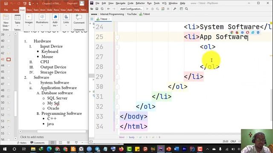Viewport: 273px width, 153px height.
Task: Open PhpStorm's Open folder toolbar icon
Action: tap(92, 9)
